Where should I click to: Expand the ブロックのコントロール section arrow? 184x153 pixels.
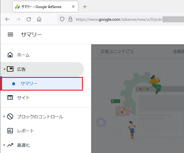pyautogui.click(x=4, y=117)
